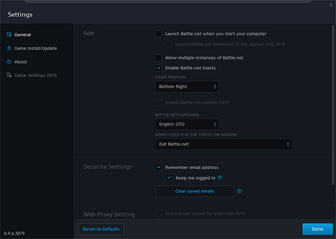The width and height of the screenshot is (336, 239).
Task: Open the About settings tab
Action: (x=21, y=62)
